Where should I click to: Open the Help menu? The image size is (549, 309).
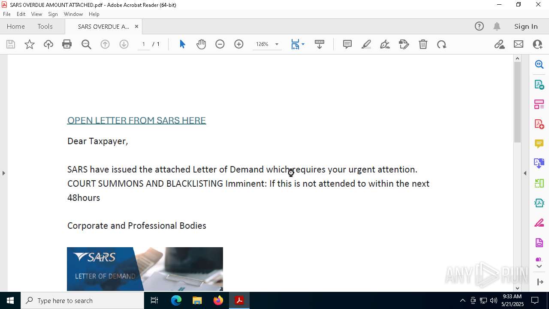94,14
